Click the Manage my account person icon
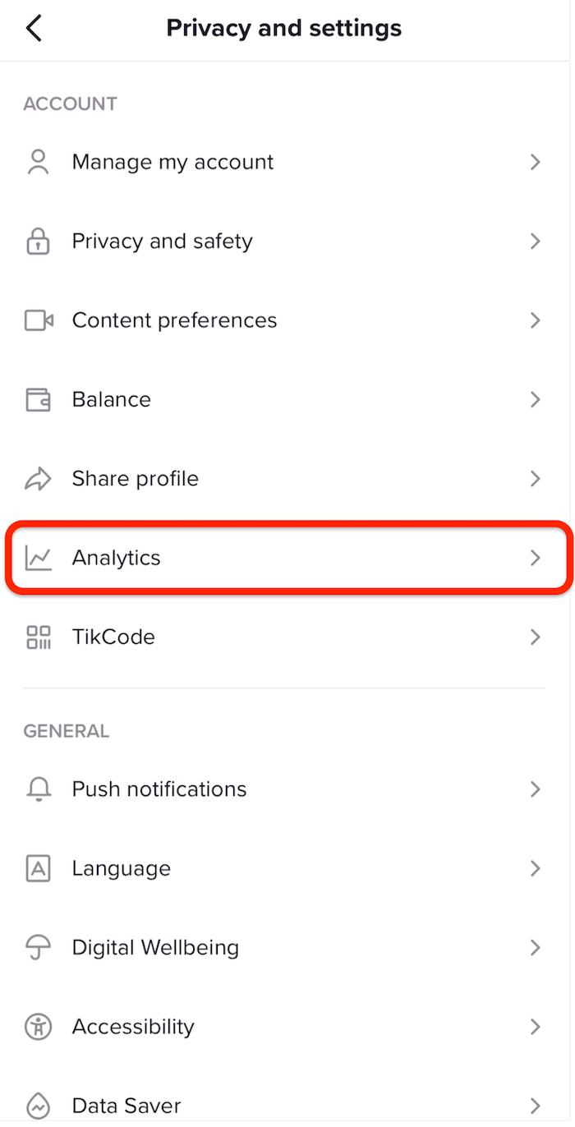The width and height of the screenshot is (575, 1127). [x=39, y=162]
